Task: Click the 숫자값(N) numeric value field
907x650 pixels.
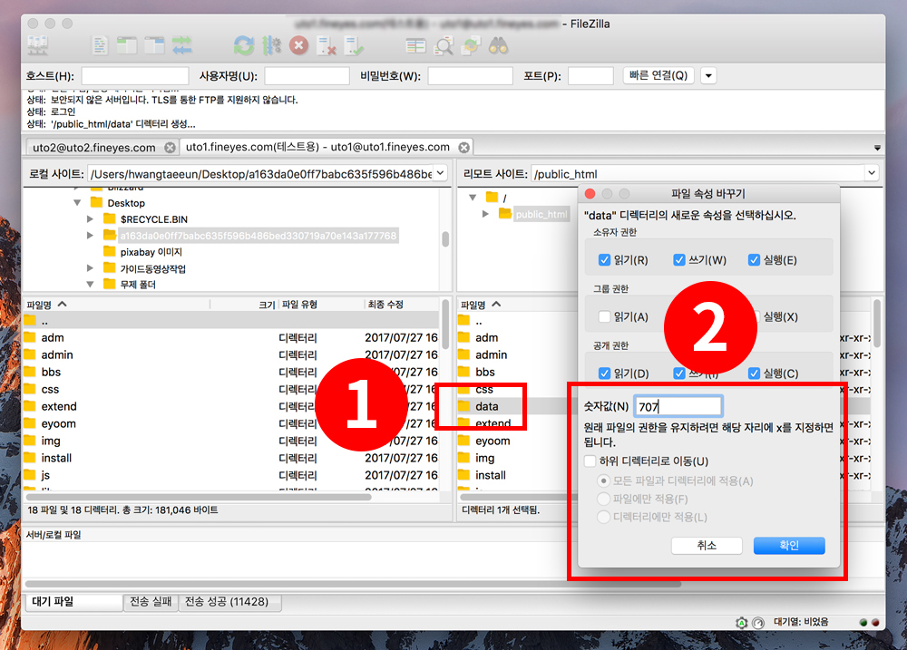Action: pyautogui.click(x=678, y=406)
